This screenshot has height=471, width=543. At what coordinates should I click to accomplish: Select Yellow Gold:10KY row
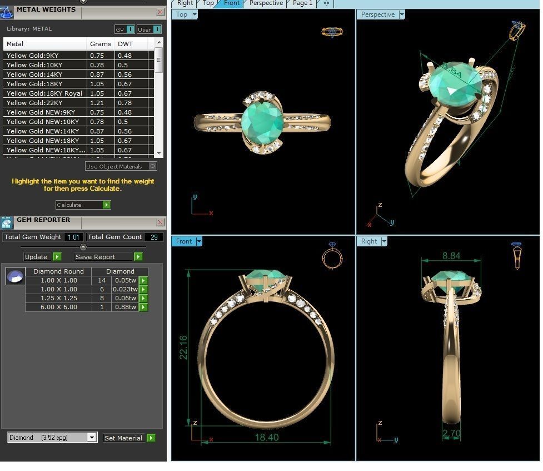tap(78, 65)
